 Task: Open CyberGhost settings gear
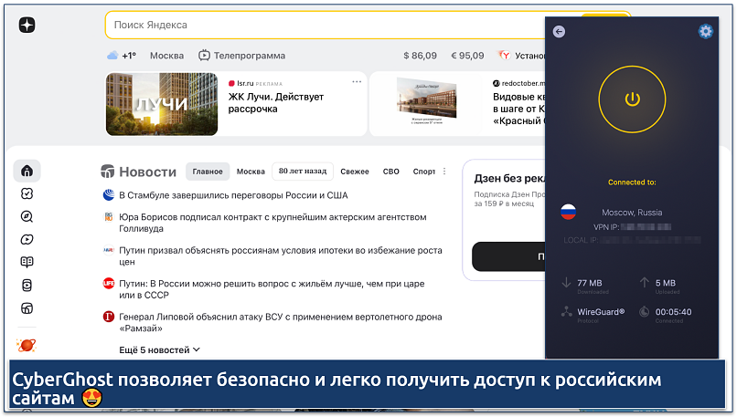point(705,31)
